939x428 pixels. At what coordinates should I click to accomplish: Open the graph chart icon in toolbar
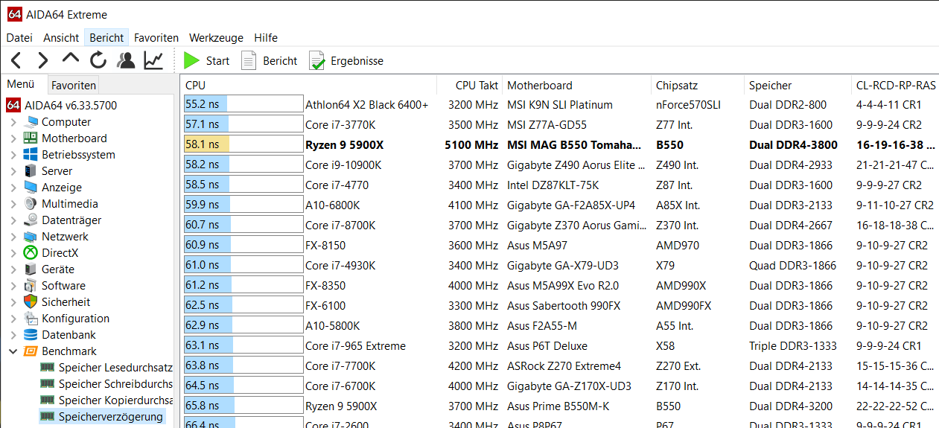pos(154,60)
